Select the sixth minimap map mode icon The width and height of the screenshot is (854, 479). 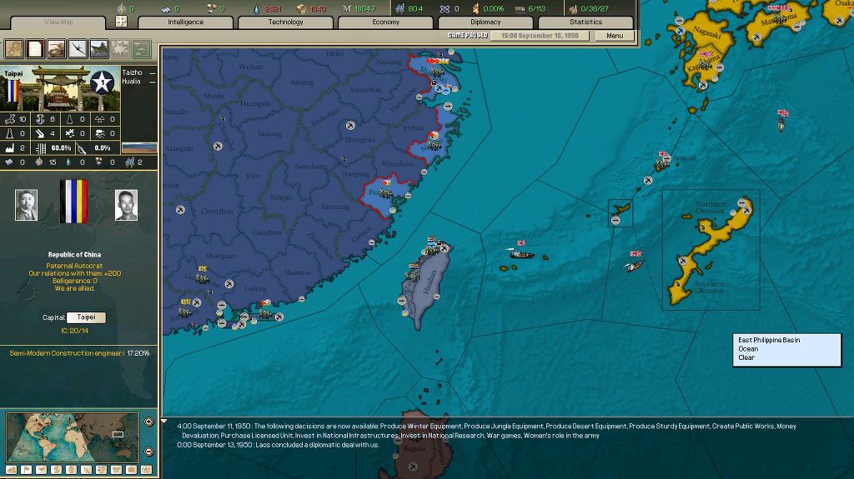click(86, 469)
